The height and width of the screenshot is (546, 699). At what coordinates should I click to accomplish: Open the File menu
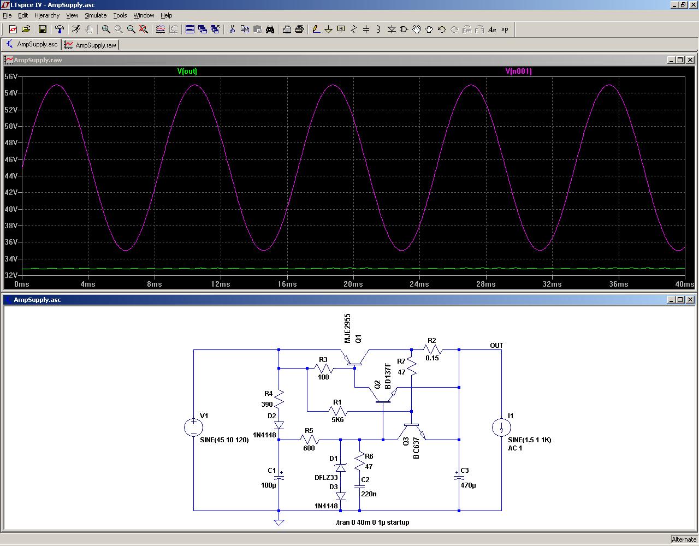coord(7,15)
